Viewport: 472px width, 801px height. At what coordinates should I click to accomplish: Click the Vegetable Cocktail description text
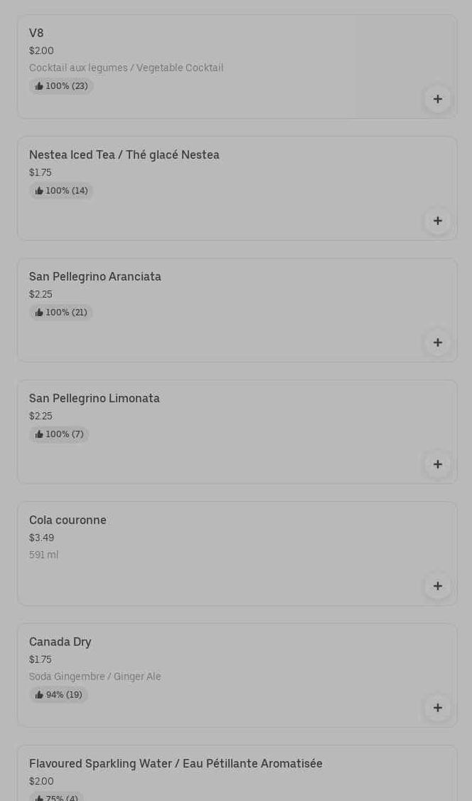click(x=127, y=68)
